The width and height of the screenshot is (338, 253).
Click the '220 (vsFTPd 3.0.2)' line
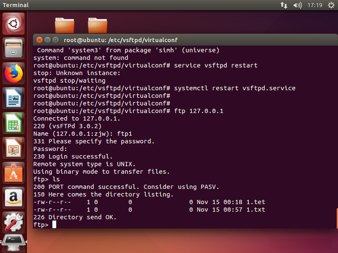(x=67, y=126)
